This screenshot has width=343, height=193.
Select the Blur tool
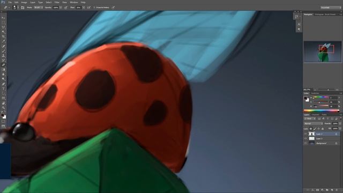(x=3, y=75)
